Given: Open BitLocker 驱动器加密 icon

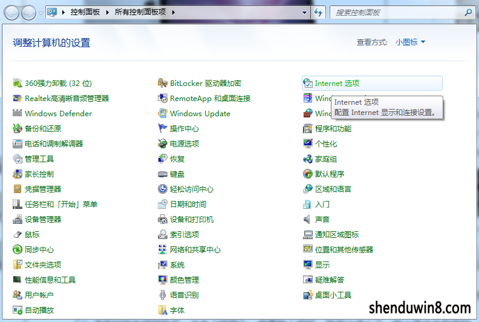Looking at the screenshot, I should click(x=163, y=83).
